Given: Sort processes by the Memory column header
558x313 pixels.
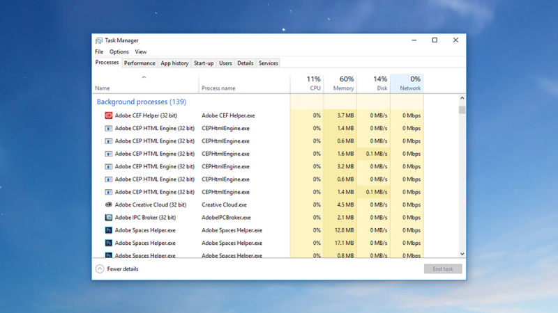Looking at the screenshot, I should click(340, 83).
